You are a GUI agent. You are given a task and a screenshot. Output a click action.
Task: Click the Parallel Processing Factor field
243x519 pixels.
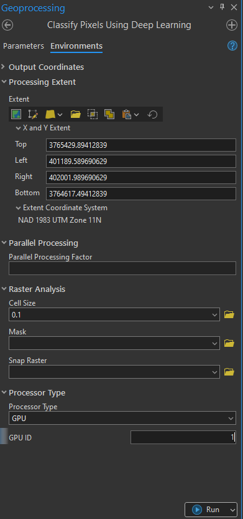click(x=122, y=268)
